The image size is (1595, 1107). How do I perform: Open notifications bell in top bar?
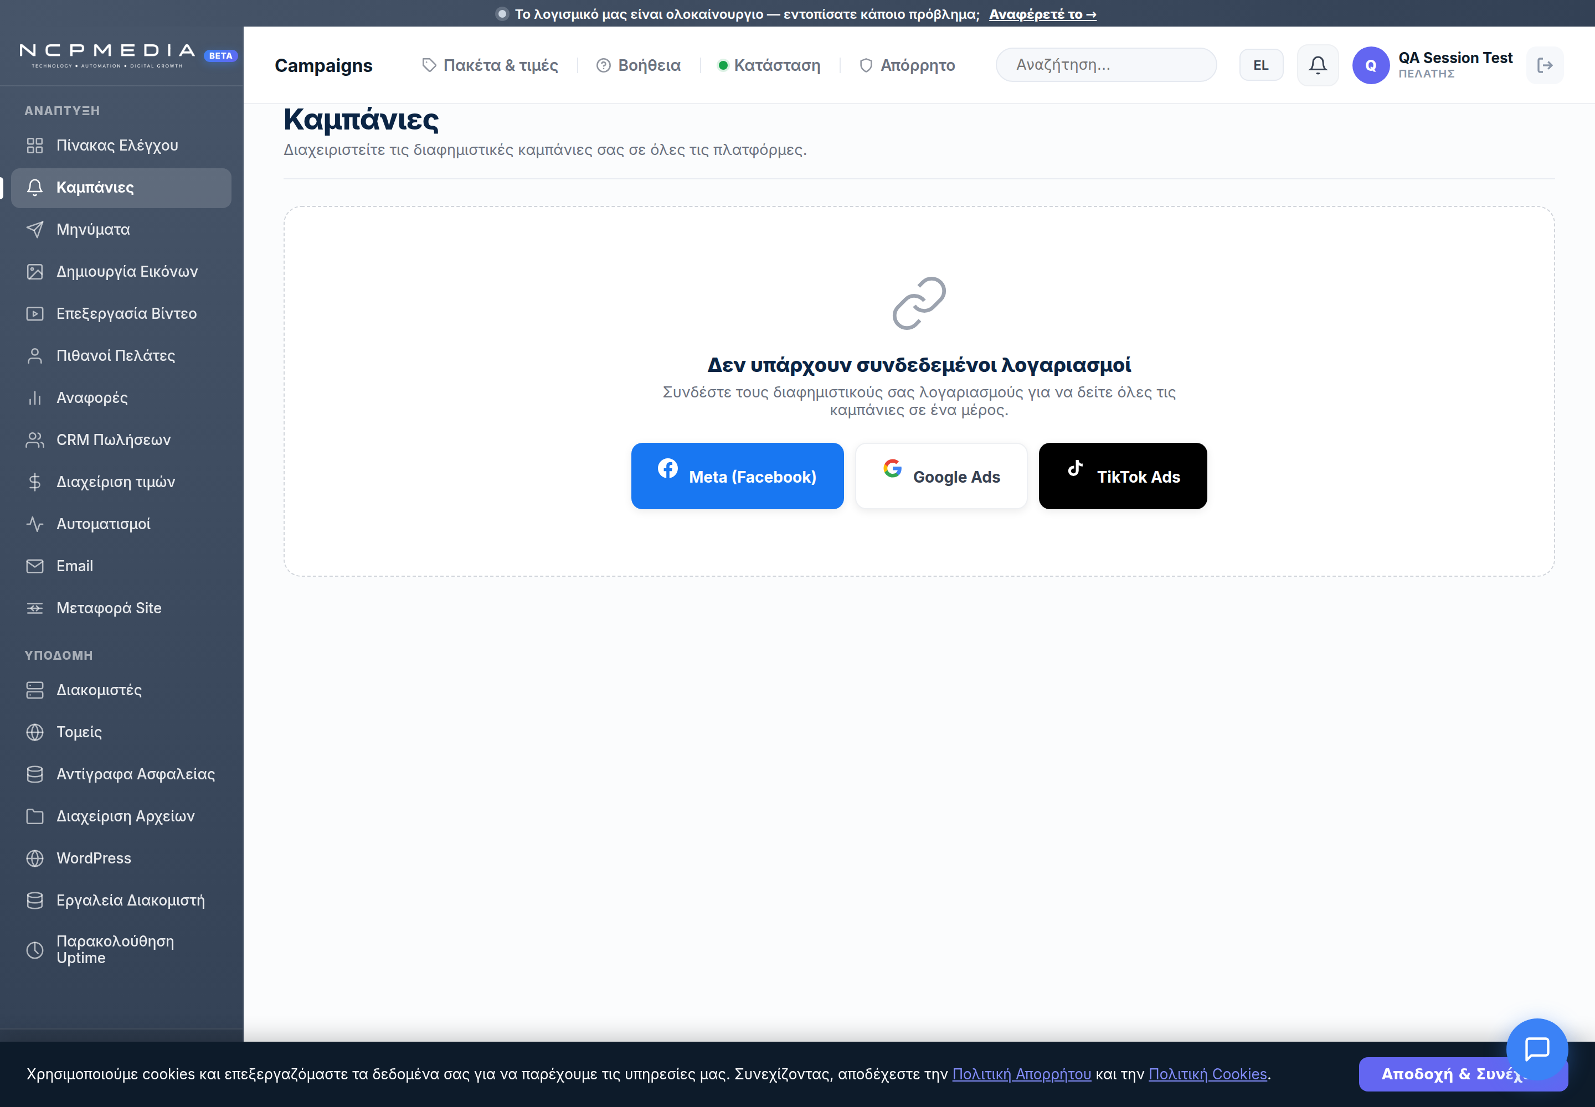[1318, 65]
